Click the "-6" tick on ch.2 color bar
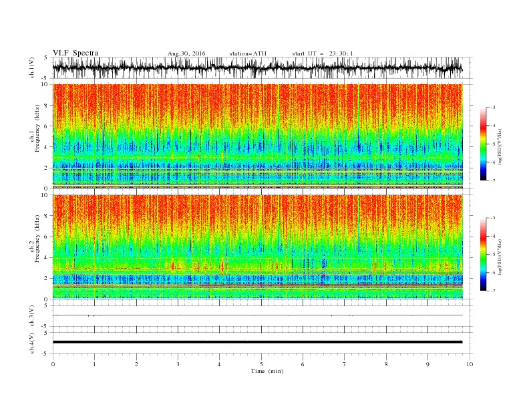The image size is (529, 409). pos(492,273)
